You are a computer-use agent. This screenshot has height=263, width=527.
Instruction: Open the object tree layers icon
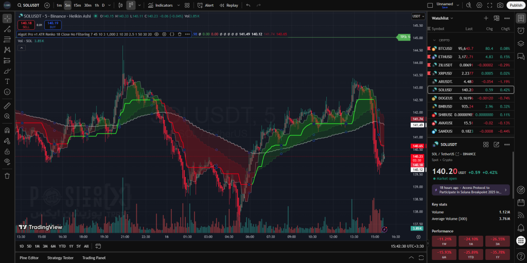coord(521,43)
